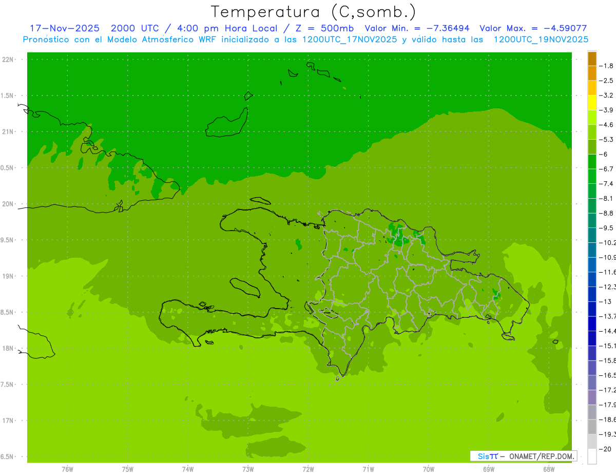The width and height of the screenshot is (616, 476).
Task: Click the dark orange swatch above -1.8
Action: click(x=592, y=59)
